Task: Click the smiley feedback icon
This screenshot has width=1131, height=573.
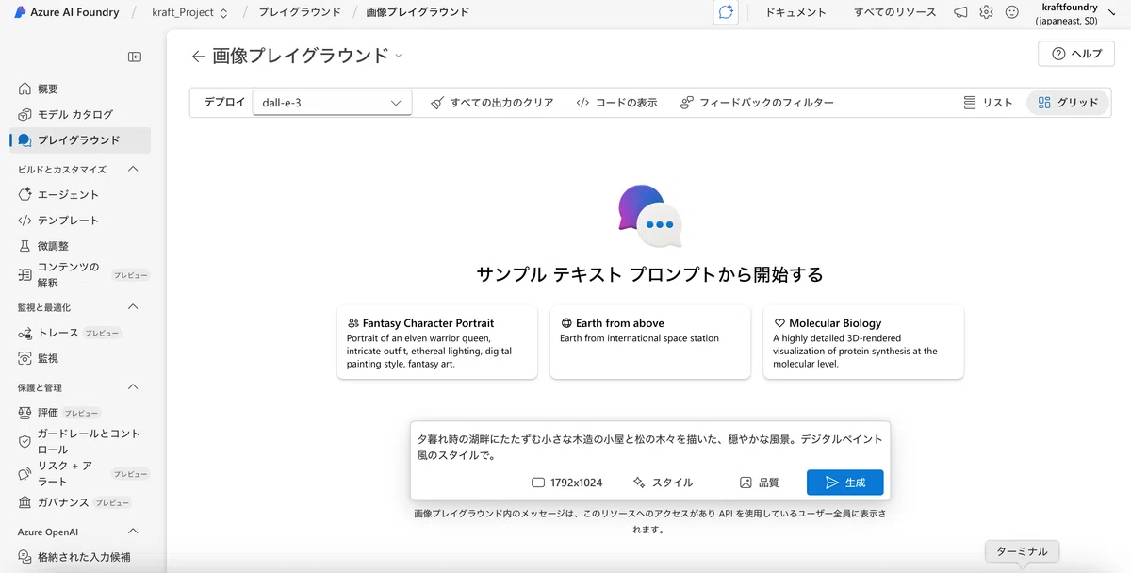Action: [1012, 12]
